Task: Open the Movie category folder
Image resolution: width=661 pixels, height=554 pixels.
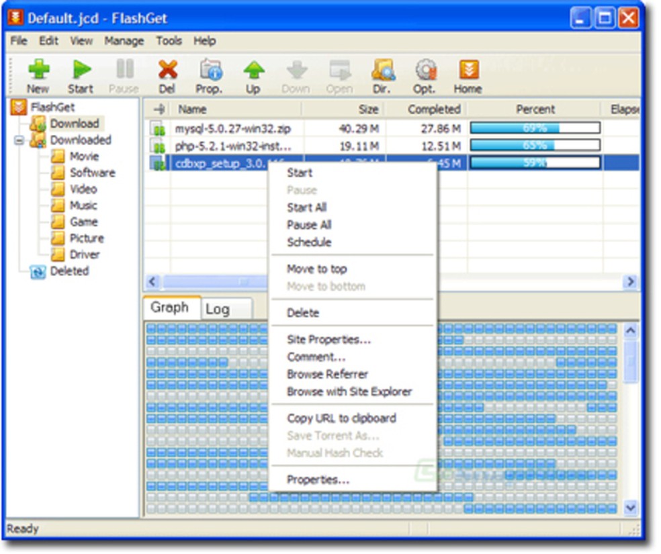Action: (84, 156)
